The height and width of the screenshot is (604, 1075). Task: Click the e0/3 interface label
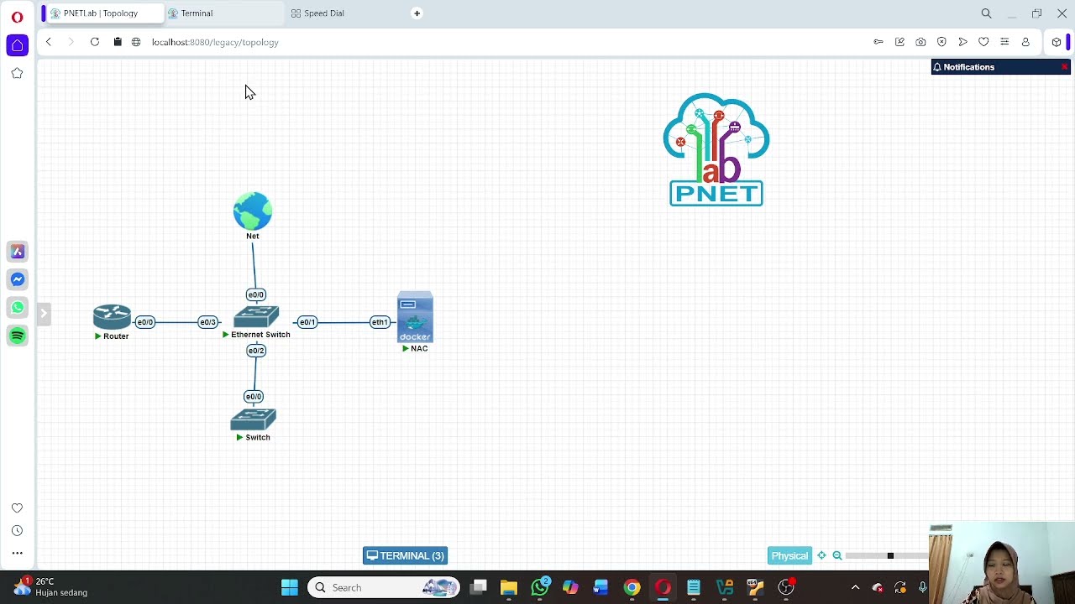(207, 322)
